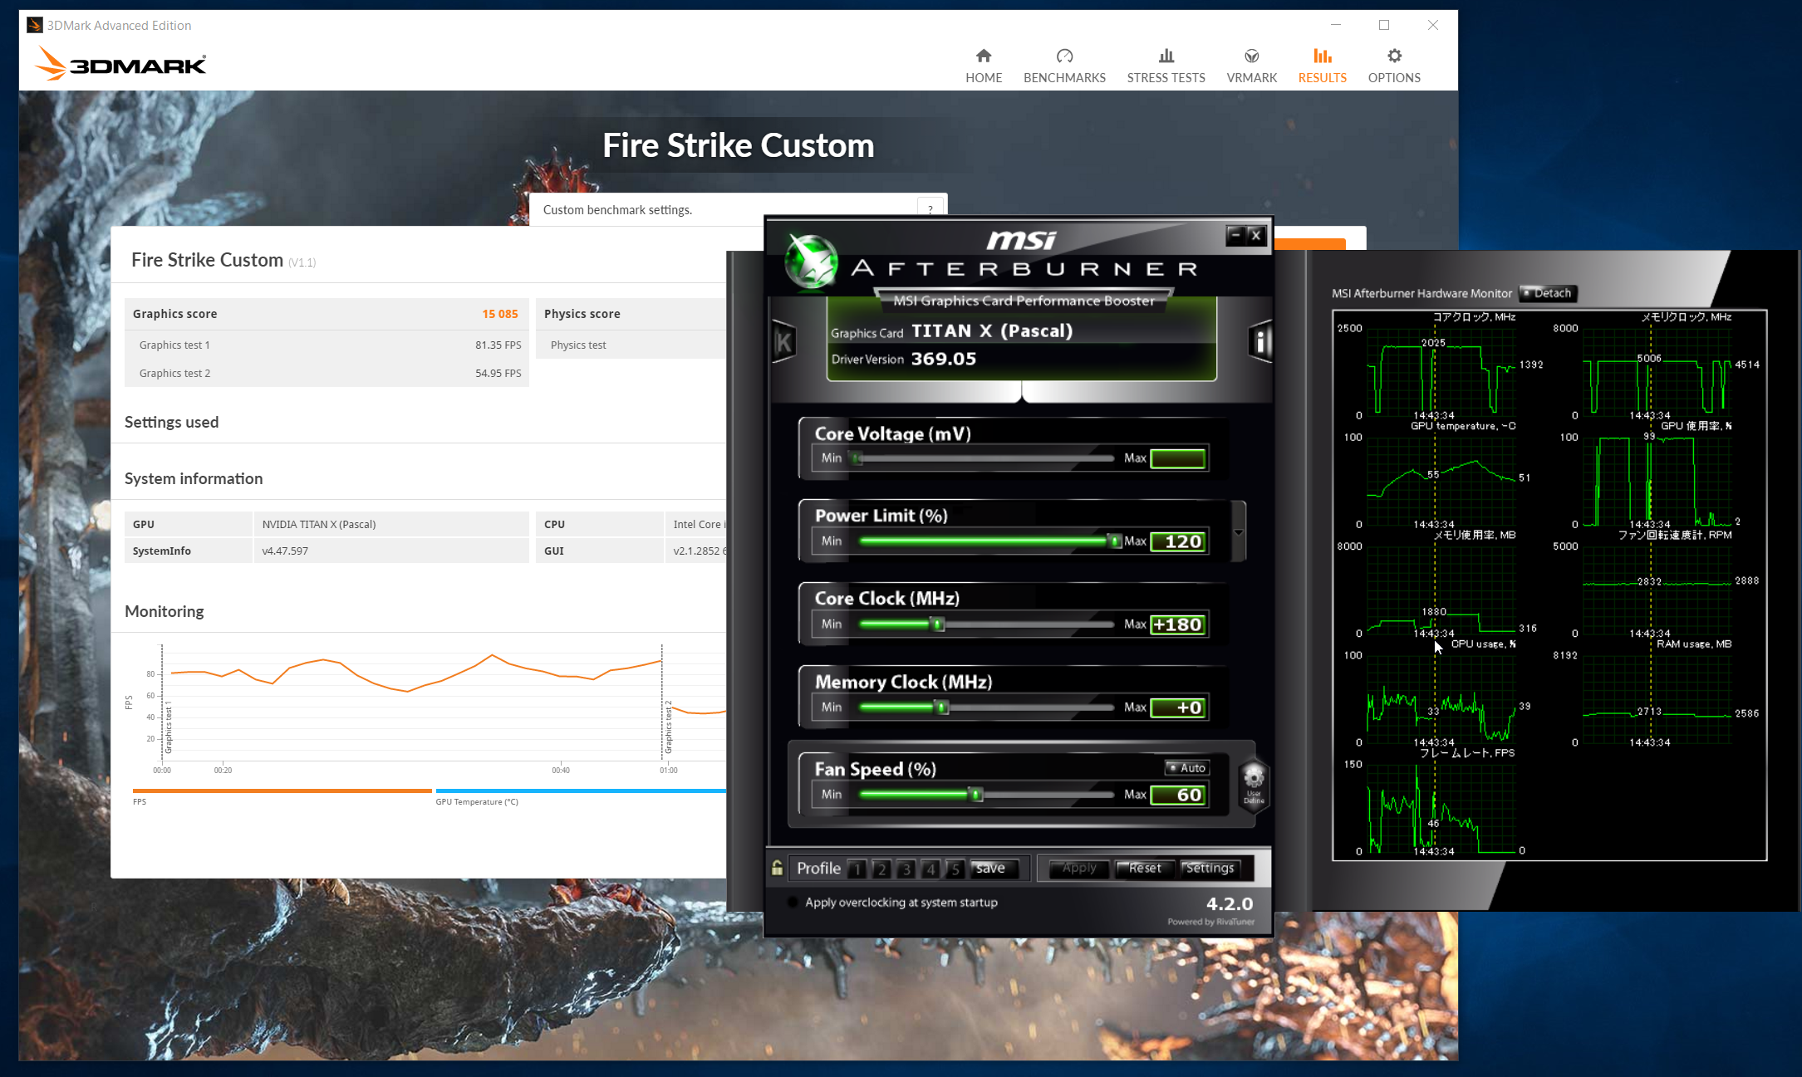Expand the Settings used section
Image resolution: width=1802 pixels, height=1077 pixels.
171,422
